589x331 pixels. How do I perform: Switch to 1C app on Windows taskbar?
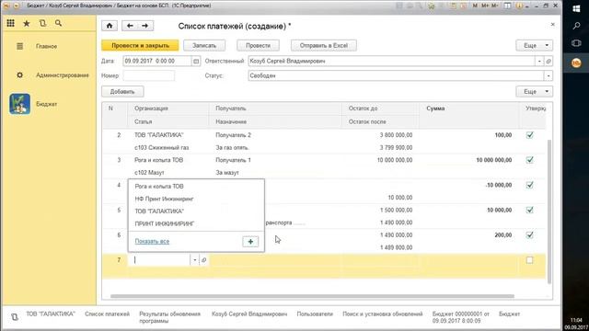coord(576,63)
